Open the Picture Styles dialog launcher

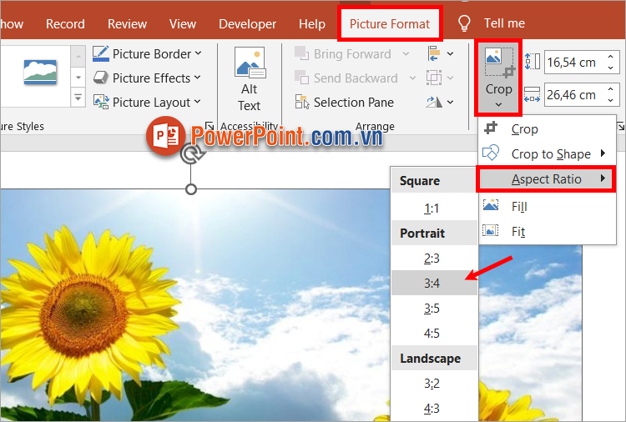209,126
